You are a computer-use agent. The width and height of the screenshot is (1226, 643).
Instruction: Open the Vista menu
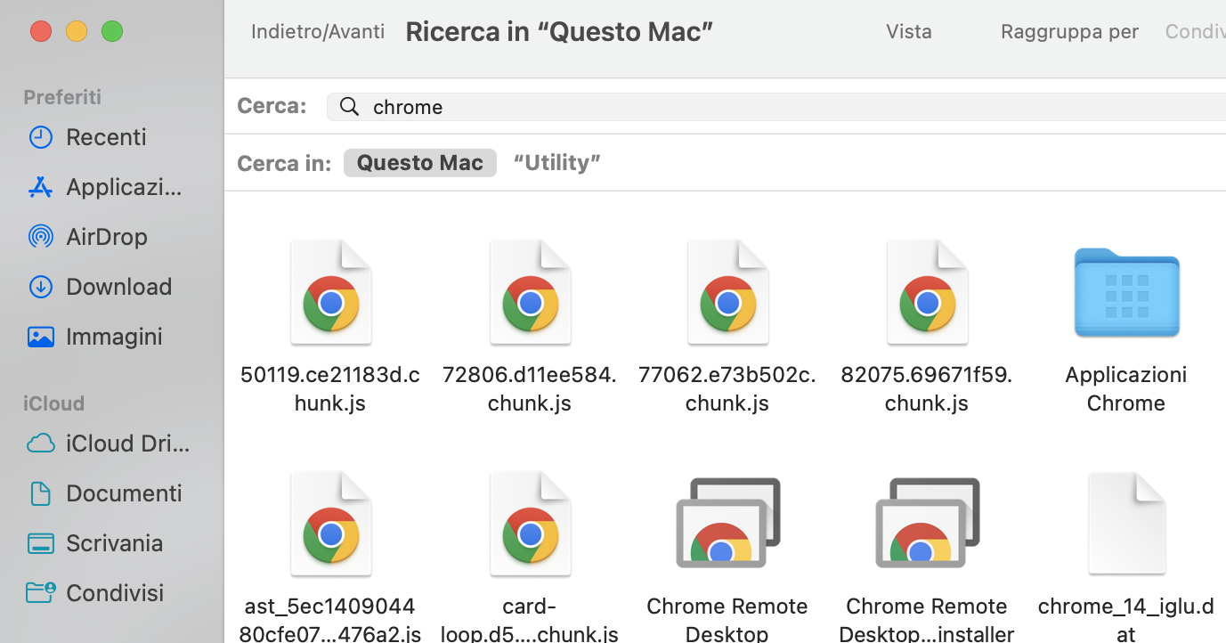[908, 31]
